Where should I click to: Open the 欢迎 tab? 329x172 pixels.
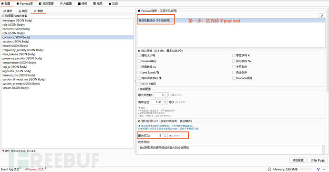(113, 3)
